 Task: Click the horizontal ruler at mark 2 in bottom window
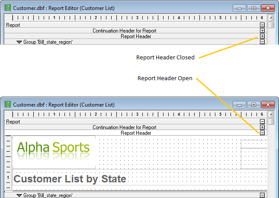[96, 114]
